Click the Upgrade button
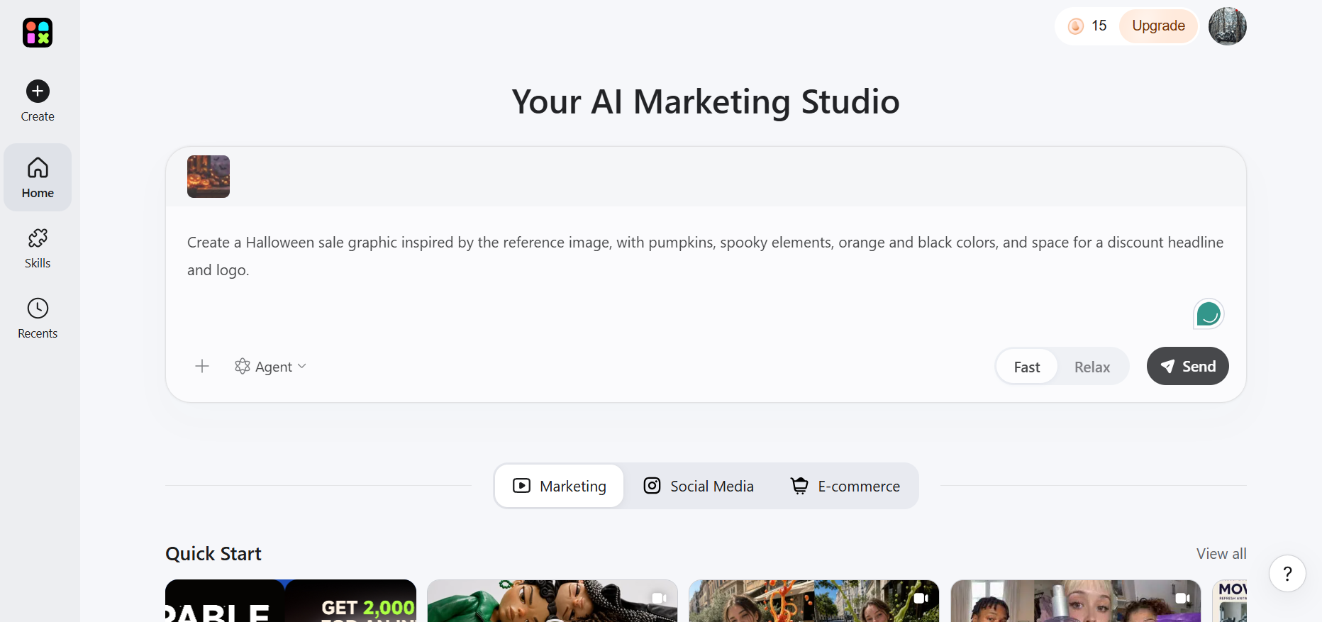This screenshot has height=622, width=1322. tap(1158, 26)
